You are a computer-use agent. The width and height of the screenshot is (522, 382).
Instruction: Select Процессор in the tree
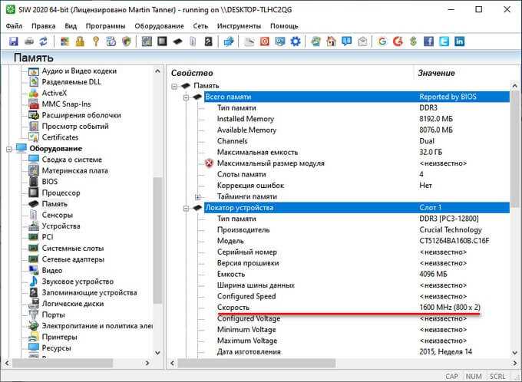[x=61, y=193]
